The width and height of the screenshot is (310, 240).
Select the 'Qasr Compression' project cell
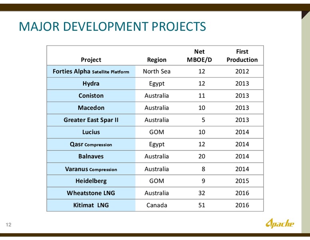click(x=91, y=144)
